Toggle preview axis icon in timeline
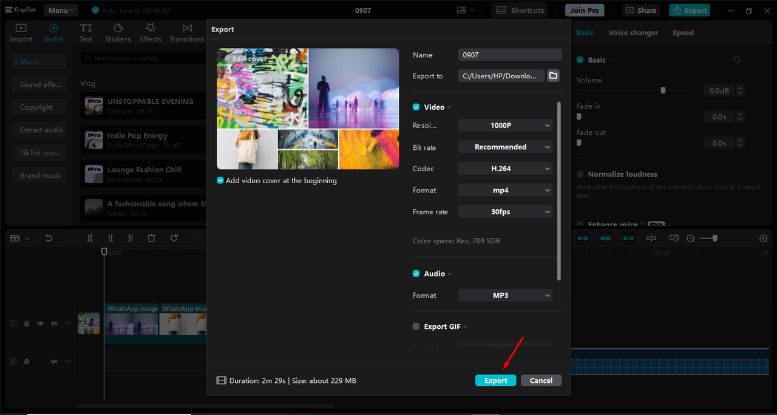The image size is (777, 415). (x=651, y=238)
